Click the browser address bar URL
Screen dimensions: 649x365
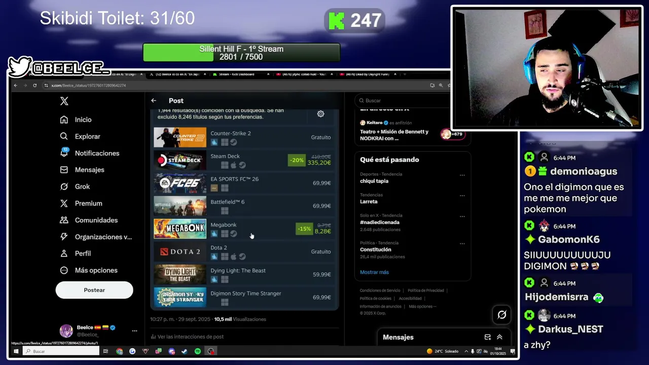coord(88,85)
